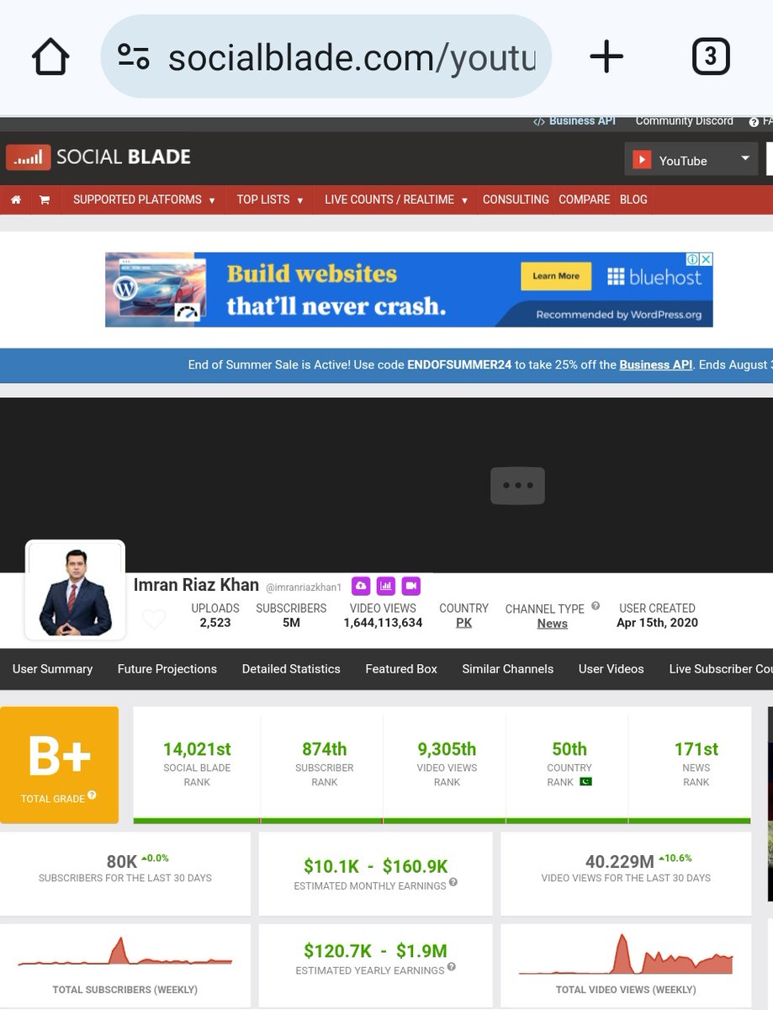The image size is (773, 1010).
Task: Click Learn More on Bluehost ad
Action: pos(556,276)
